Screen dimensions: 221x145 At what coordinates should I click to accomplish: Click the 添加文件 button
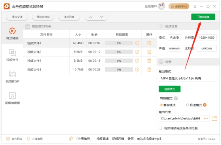pyautogui.click(x=17, y=17)
